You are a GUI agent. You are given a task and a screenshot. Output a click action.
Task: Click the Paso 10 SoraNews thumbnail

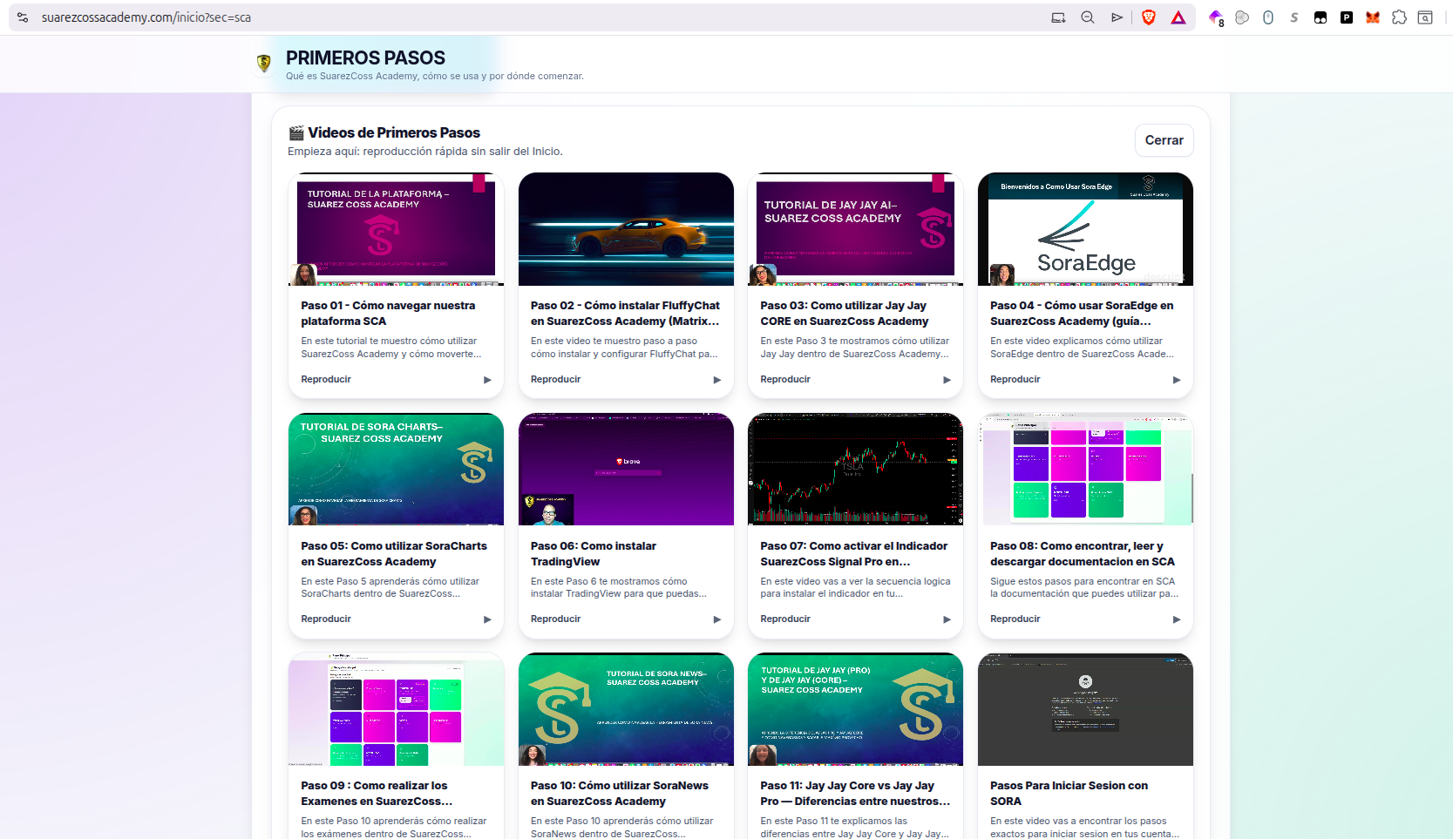tap(626, 709)
